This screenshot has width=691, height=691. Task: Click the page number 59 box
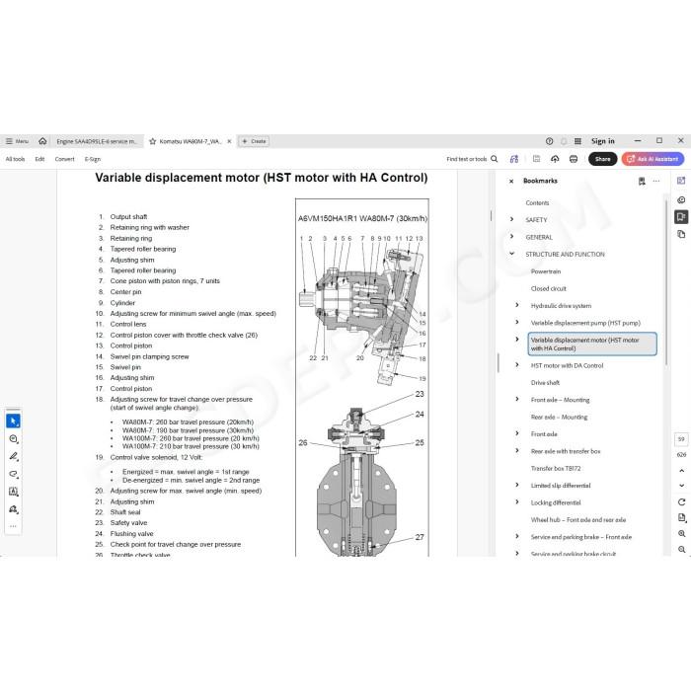(681, 439)
